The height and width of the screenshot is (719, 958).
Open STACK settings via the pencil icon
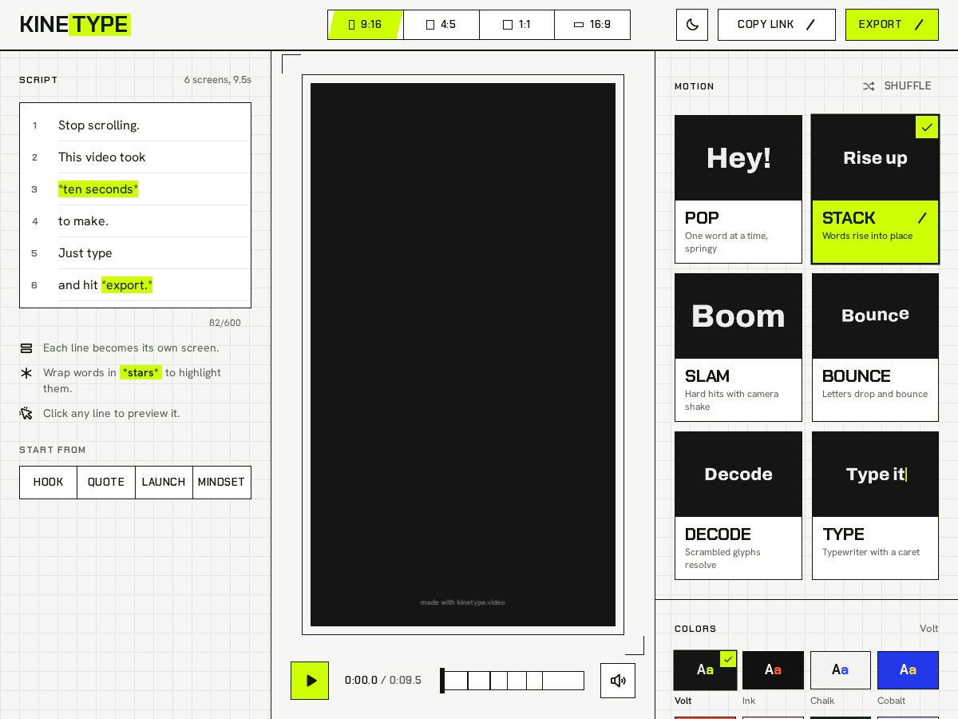click(922, 218)
